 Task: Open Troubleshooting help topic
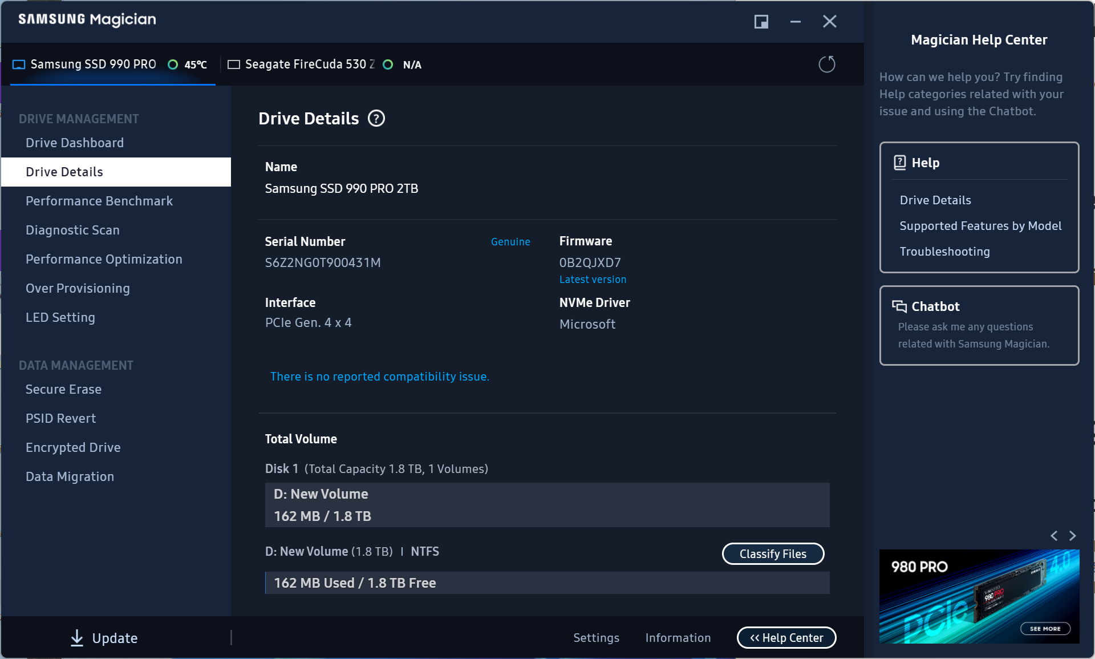point(944,252)
